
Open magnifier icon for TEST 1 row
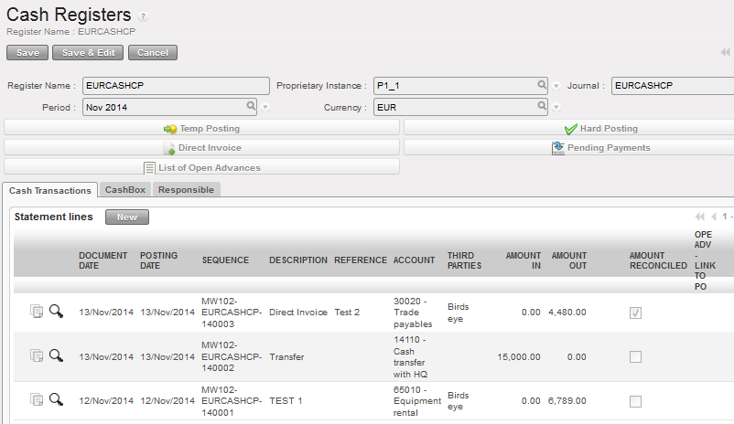(56, 399)
